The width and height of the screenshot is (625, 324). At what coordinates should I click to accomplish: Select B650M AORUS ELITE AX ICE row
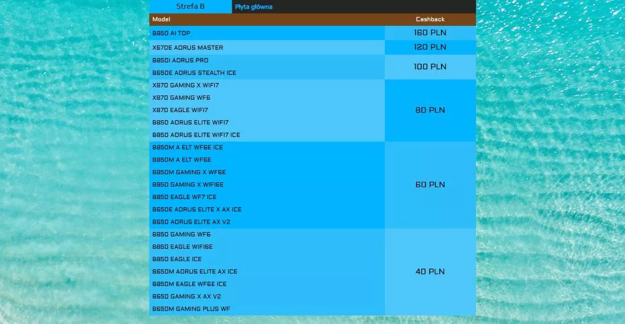click(267, 272)
